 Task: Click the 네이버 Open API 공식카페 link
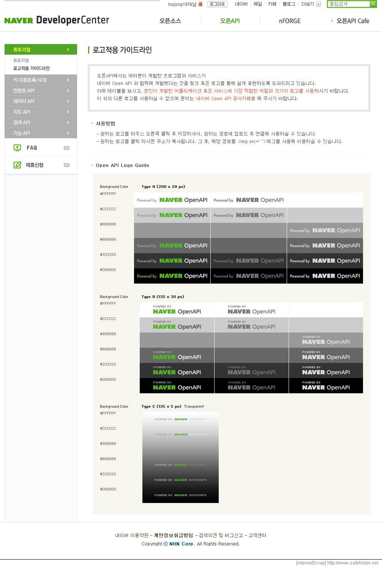(x=223, y=98)
